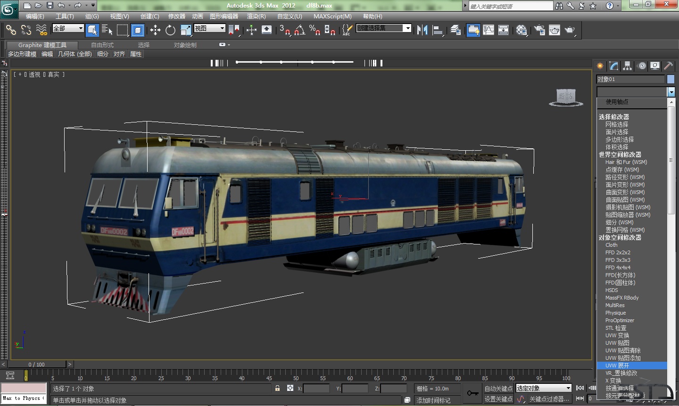Click the 多边形建模 panel button

point(22,54)
